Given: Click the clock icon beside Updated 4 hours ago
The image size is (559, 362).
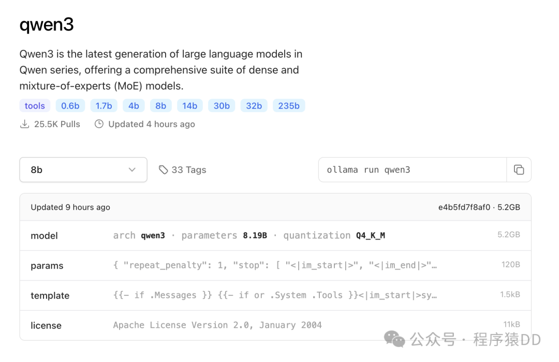Looking at the screenshot, I should pos(99,124).
